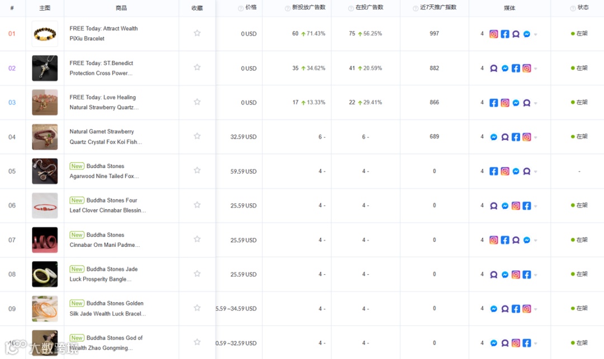
Task: Open help icon beside 新投放广告数 header
Action: click(x=287, y=8)
